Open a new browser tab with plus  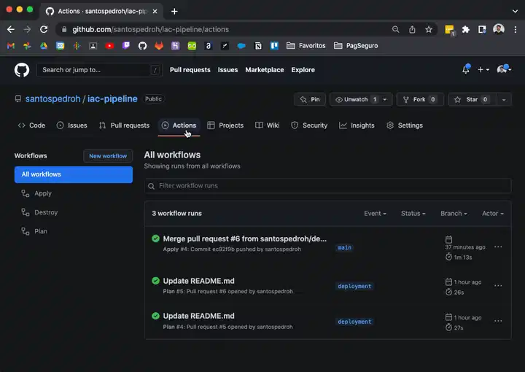pyautogui.click(x=174, y=12)
